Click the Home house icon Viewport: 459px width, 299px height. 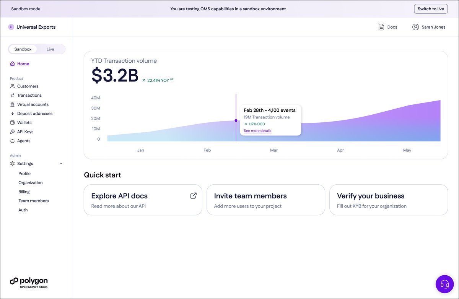[12, 64]
